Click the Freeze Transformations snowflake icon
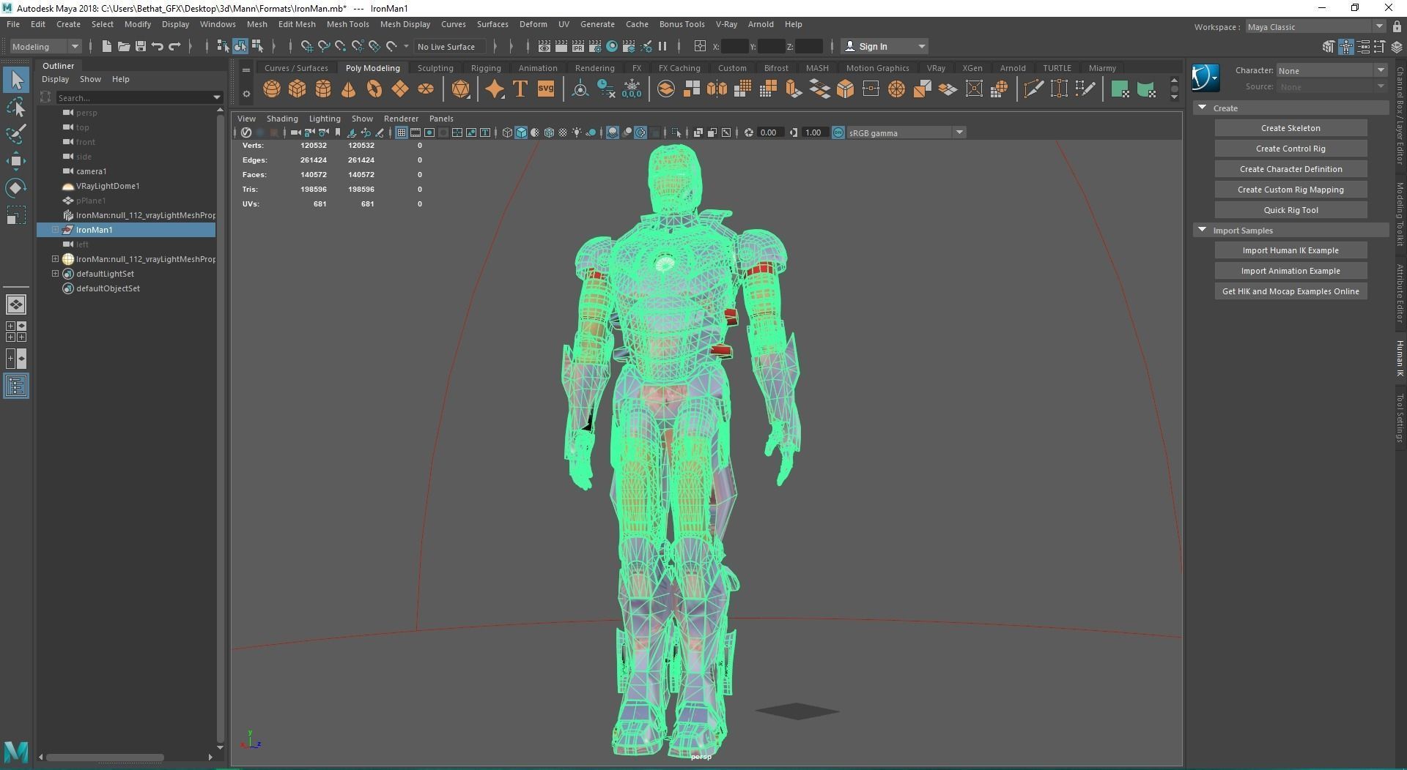 [632, 89]
